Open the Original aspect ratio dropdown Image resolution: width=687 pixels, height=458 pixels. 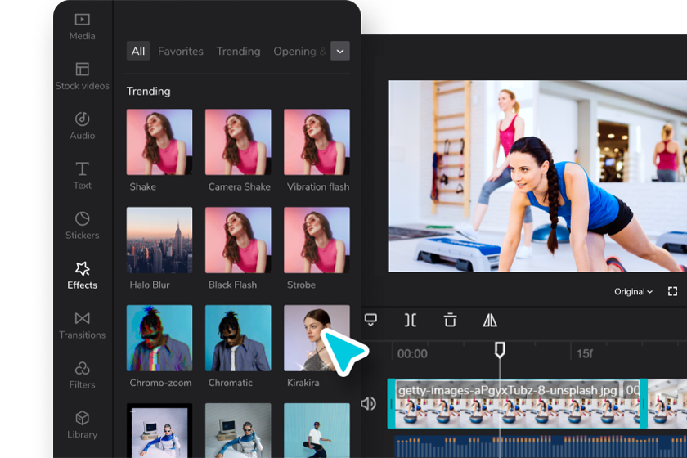pos(633,292)
